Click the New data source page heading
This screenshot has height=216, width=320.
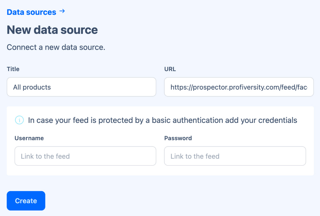click(52, 30)
